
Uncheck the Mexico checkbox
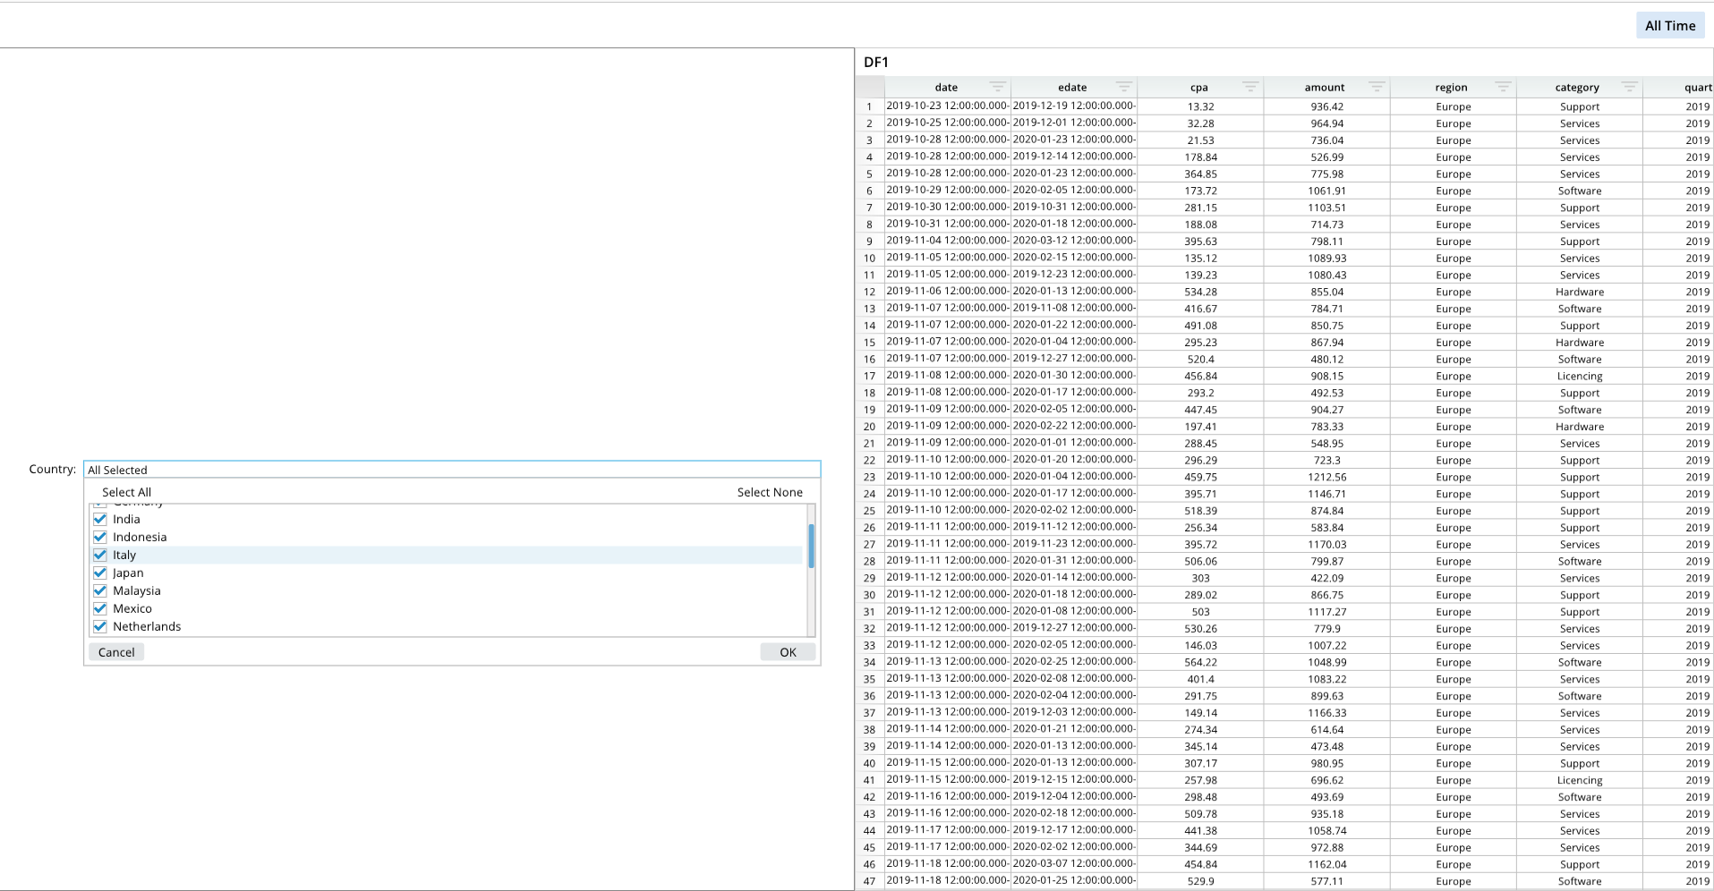[100, 608]
